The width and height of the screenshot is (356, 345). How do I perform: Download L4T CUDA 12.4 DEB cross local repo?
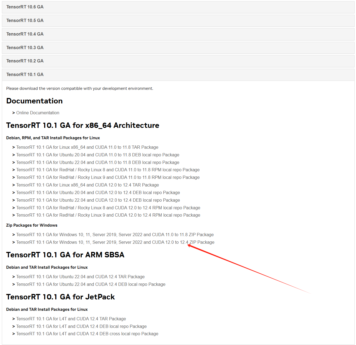click(x=87, y=334)
